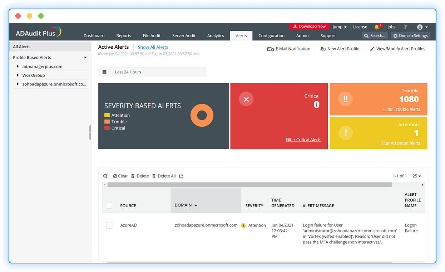Click the ALERT MESSAGE column header
This screenshot has width=445, height=272.
(x=318, y=206)
